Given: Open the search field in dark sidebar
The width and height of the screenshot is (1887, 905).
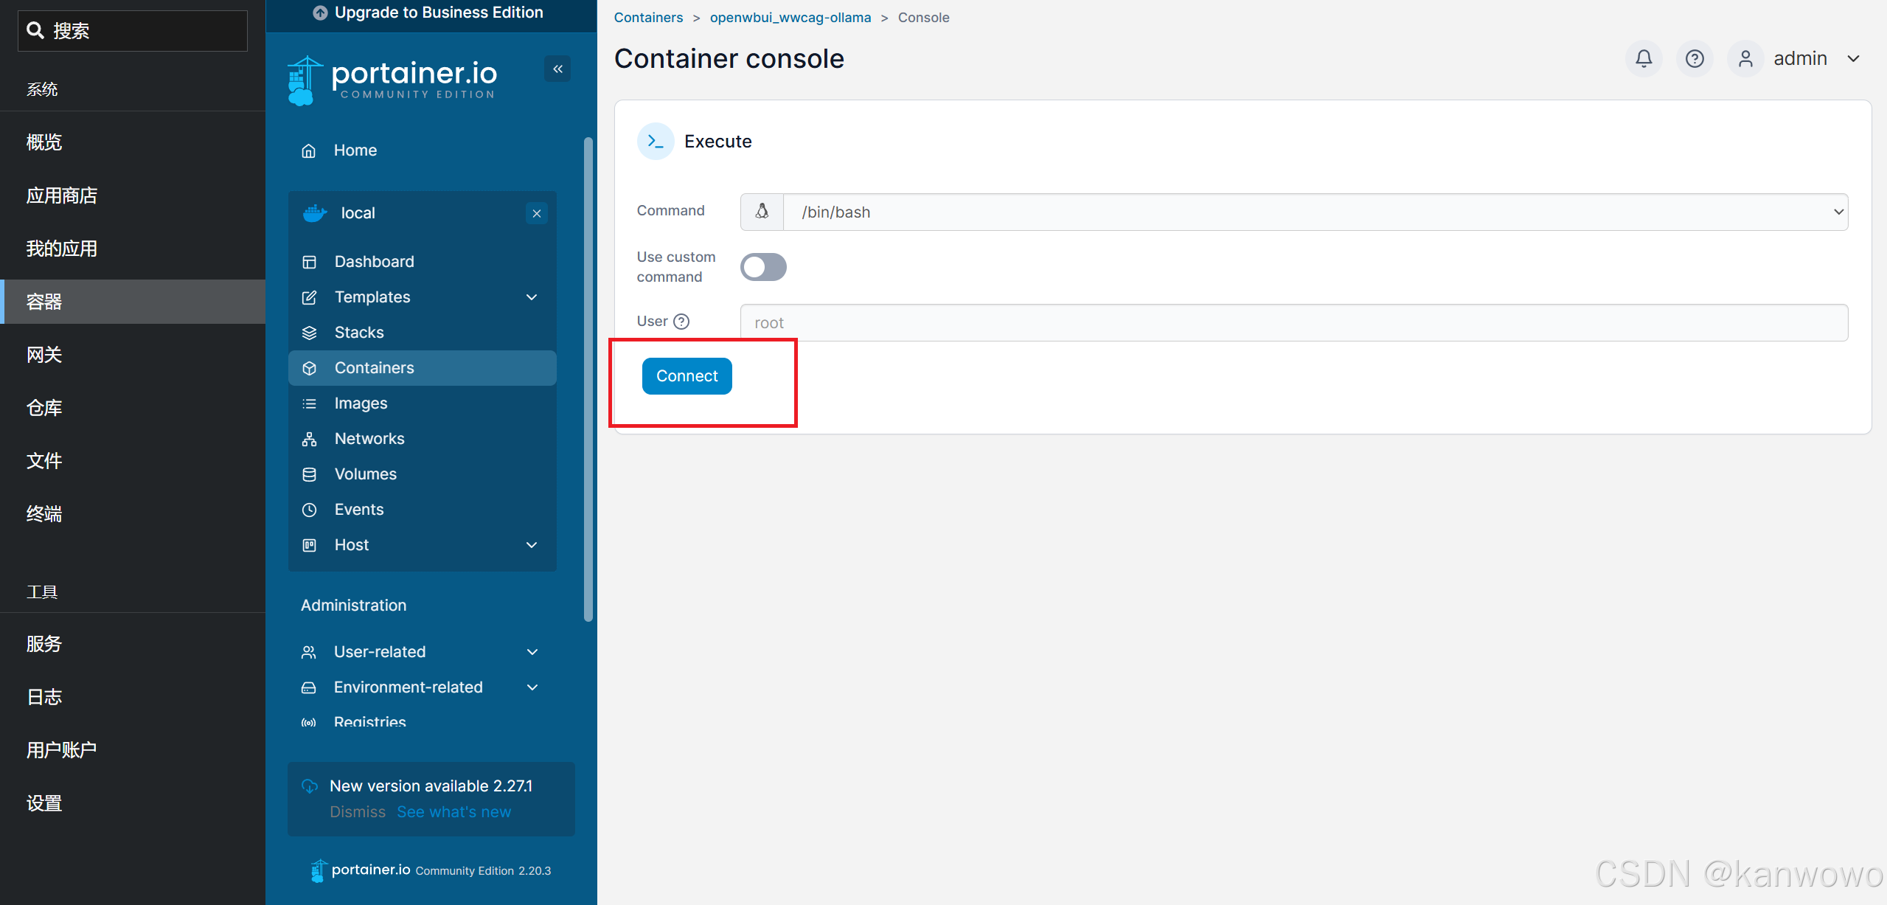Looking at the screenshot, I should 131,30.
